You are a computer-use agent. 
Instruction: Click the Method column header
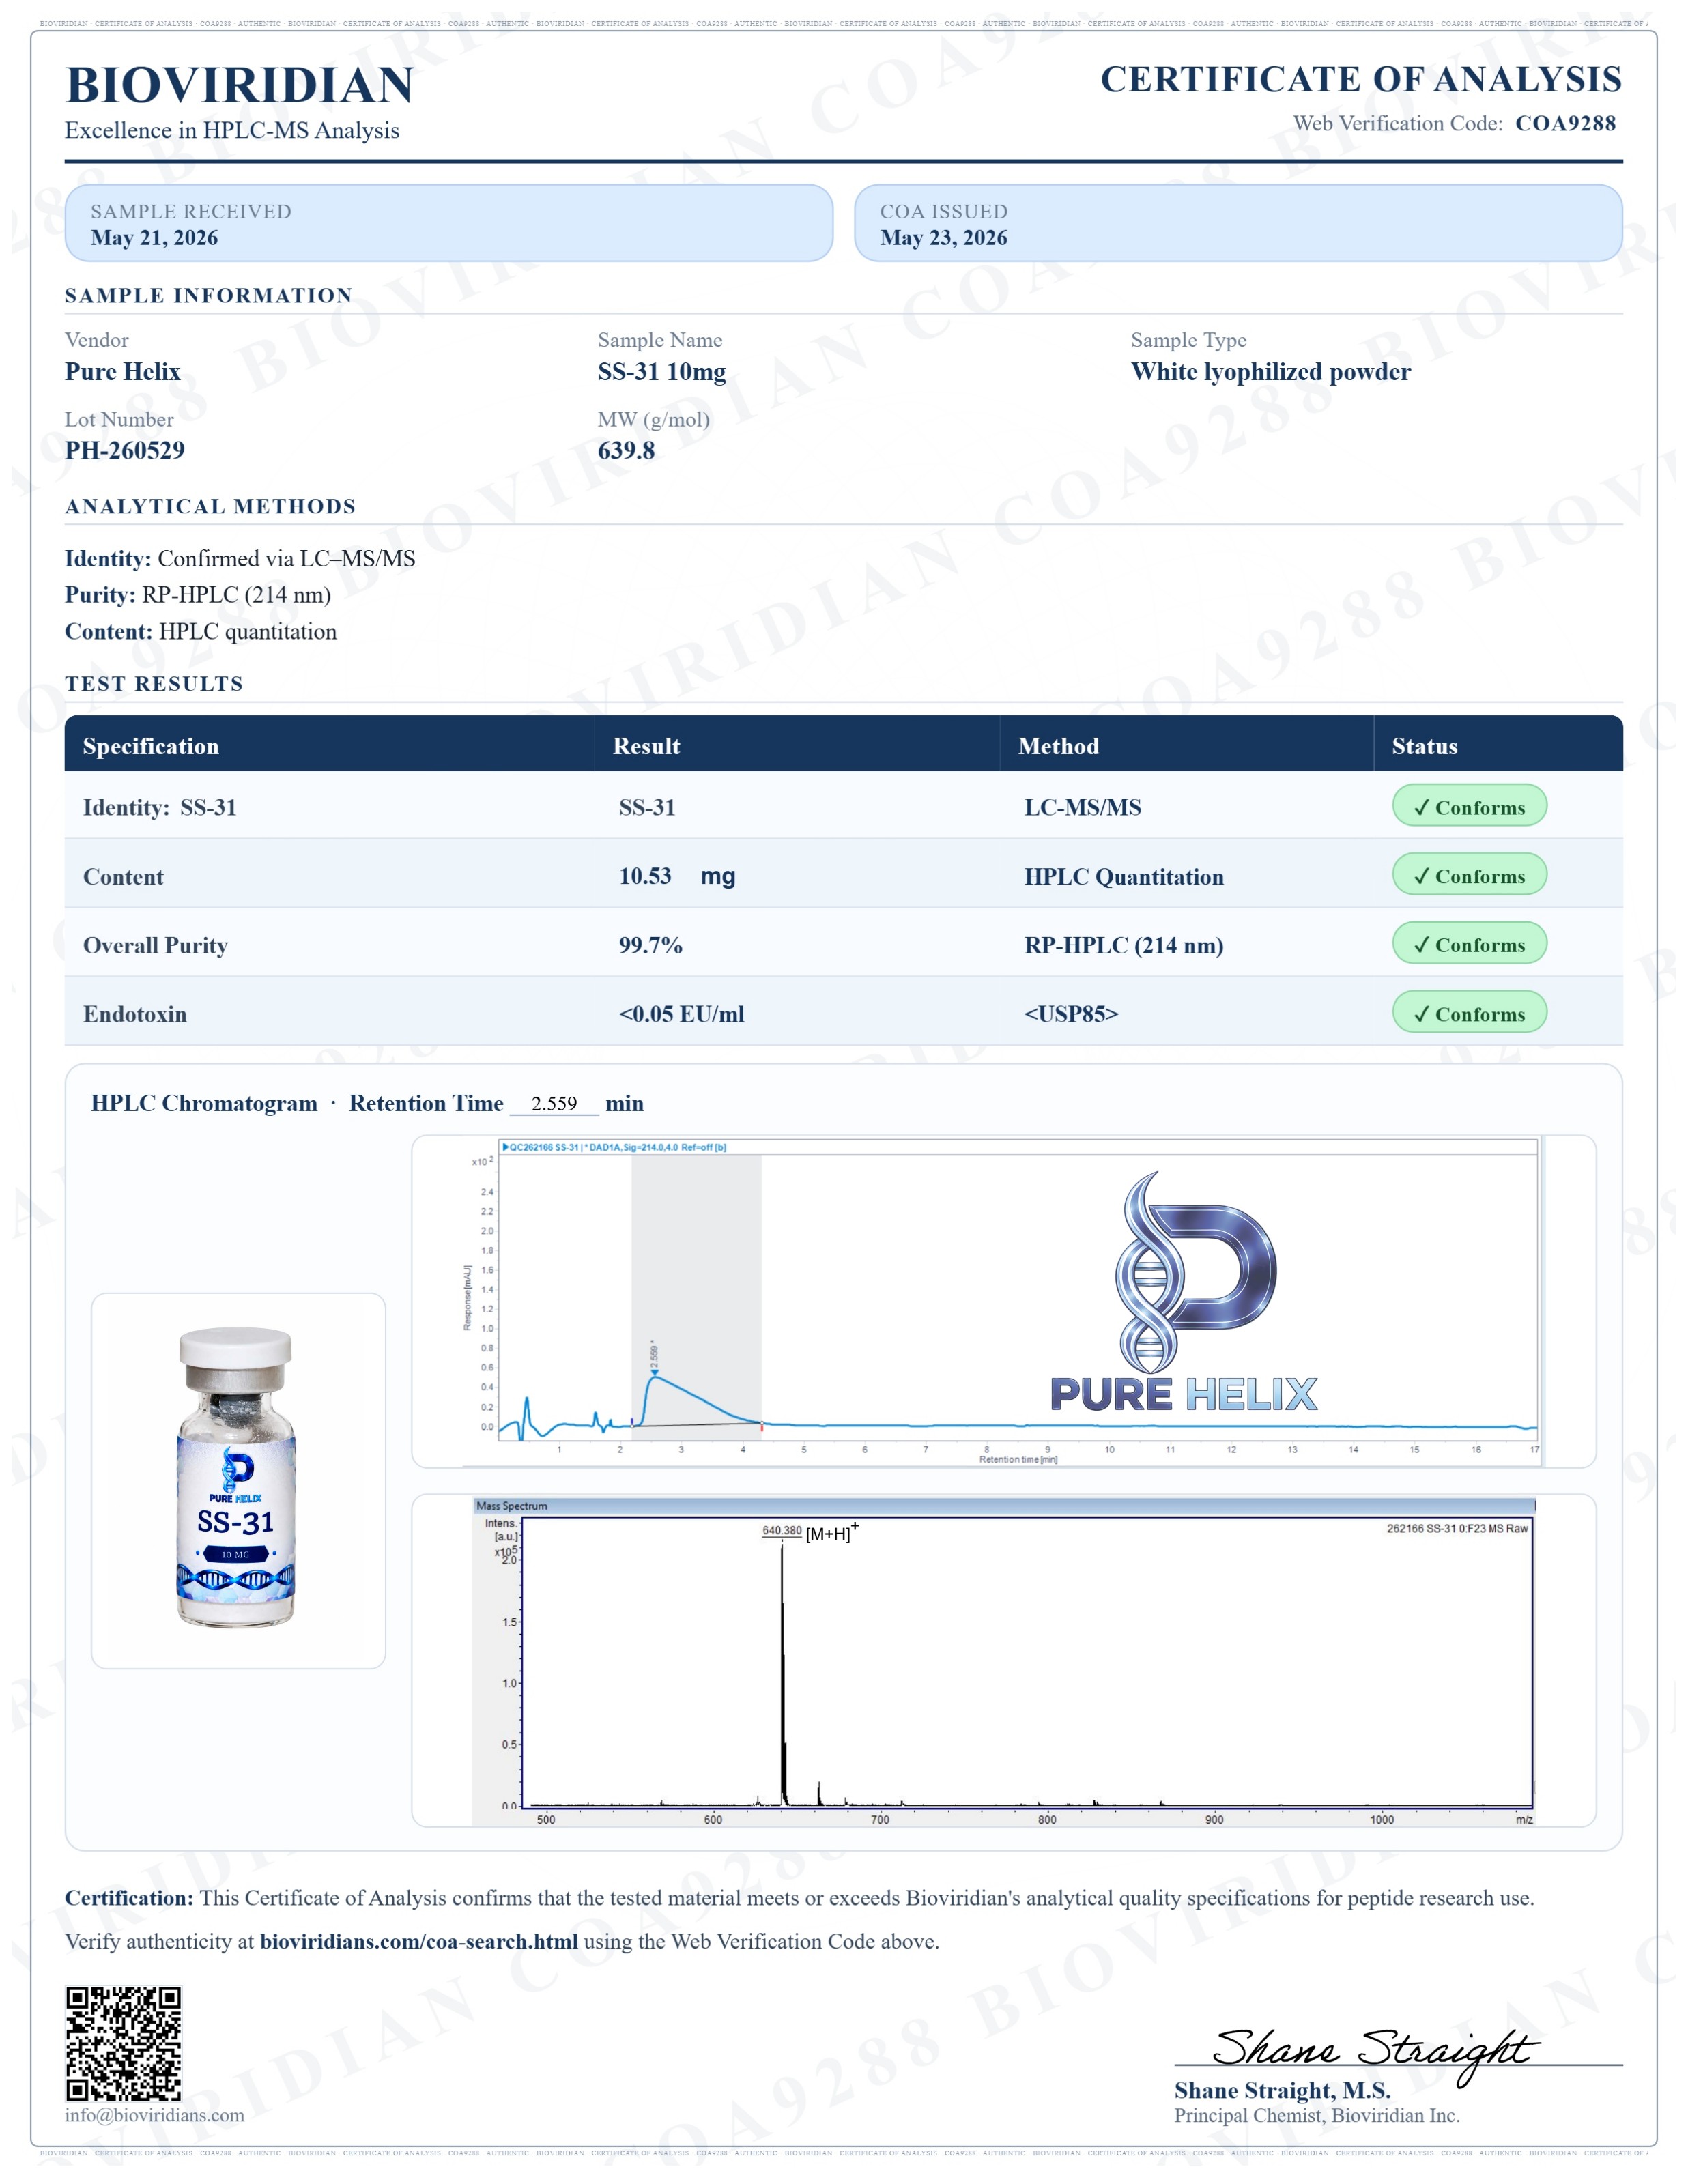click(1058, 746)
